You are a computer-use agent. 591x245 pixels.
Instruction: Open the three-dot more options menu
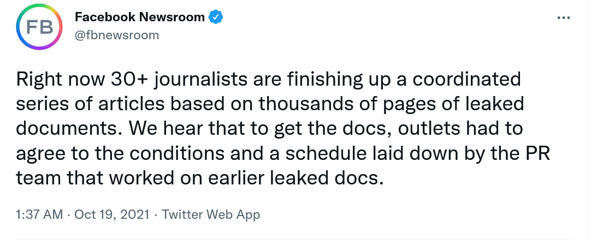click(x=564, y=17)
